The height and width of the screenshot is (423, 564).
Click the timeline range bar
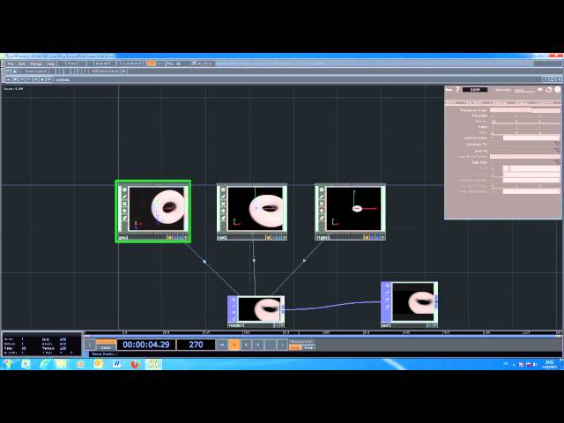[x=322, y=337]
